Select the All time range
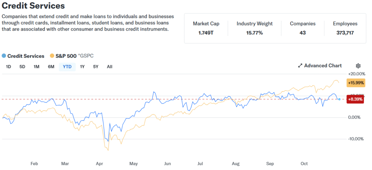 pyautogui.click(x=109, y=67)
